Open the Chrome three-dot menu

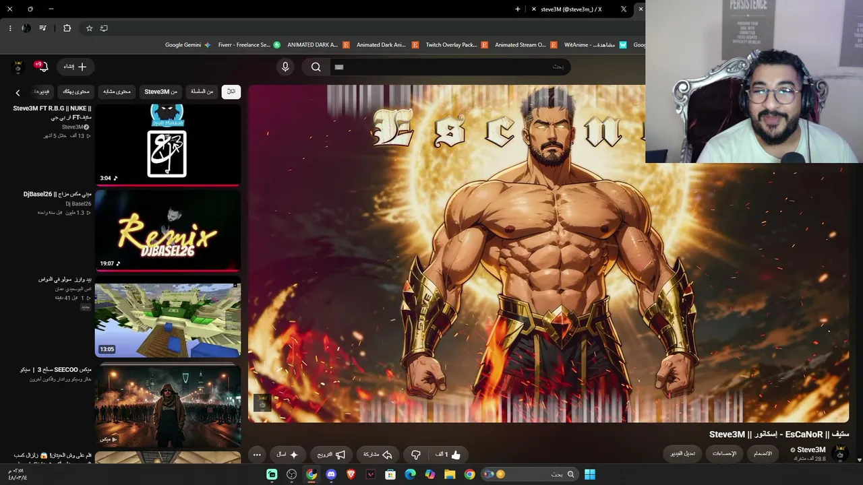pos(10,28)
